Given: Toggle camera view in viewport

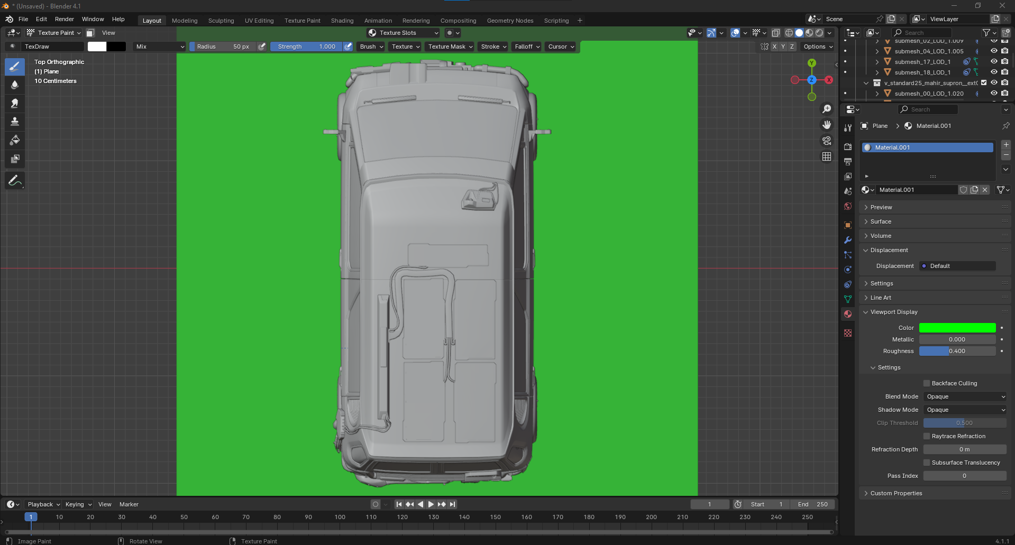Looking at the screenshot, I should (x=826, y=141).
